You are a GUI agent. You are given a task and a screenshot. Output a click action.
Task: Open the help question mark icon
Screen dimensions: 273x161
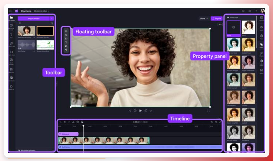tap(256, 11)
